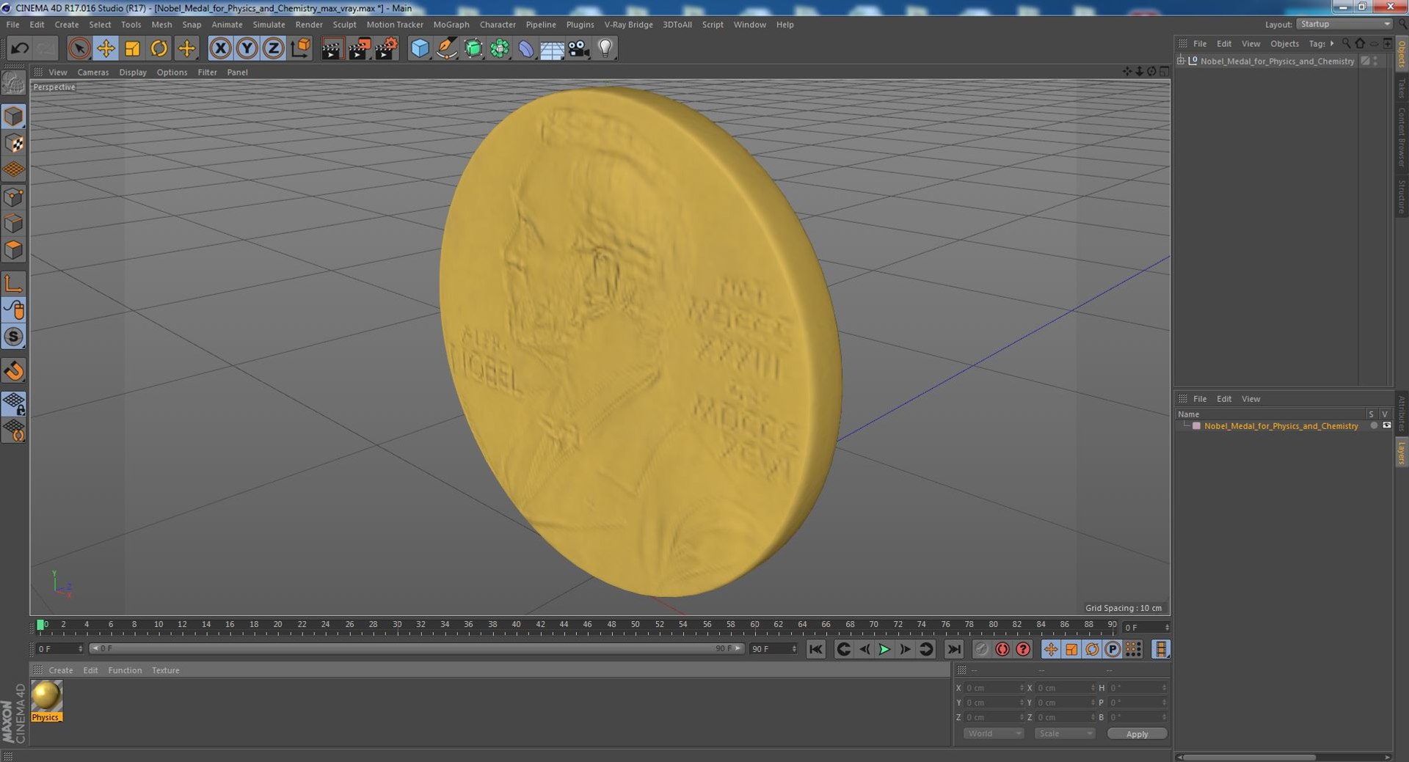This screenshot has width=1409, height=762.
Task: Select the Move tool
Action: coord(106,49)
